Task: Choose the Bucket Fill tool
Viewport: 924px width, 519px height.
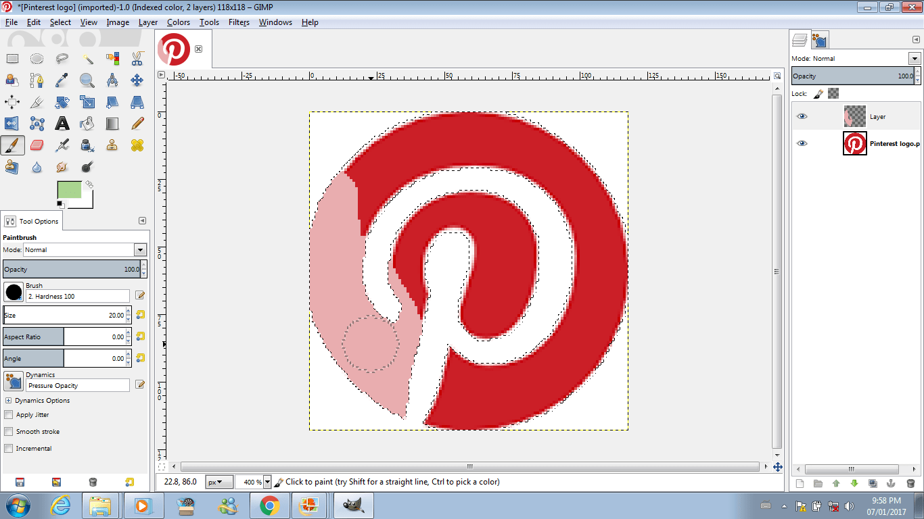Action: 87,124
